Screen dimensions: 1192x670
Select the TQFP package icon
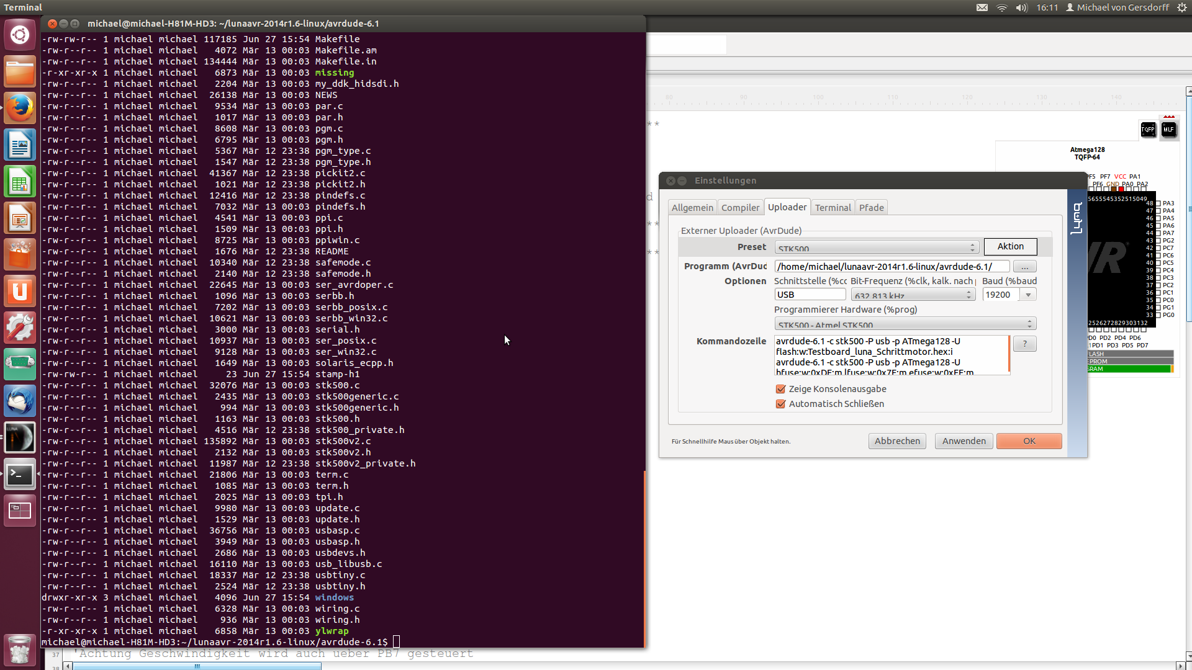tap(1148, 130)
